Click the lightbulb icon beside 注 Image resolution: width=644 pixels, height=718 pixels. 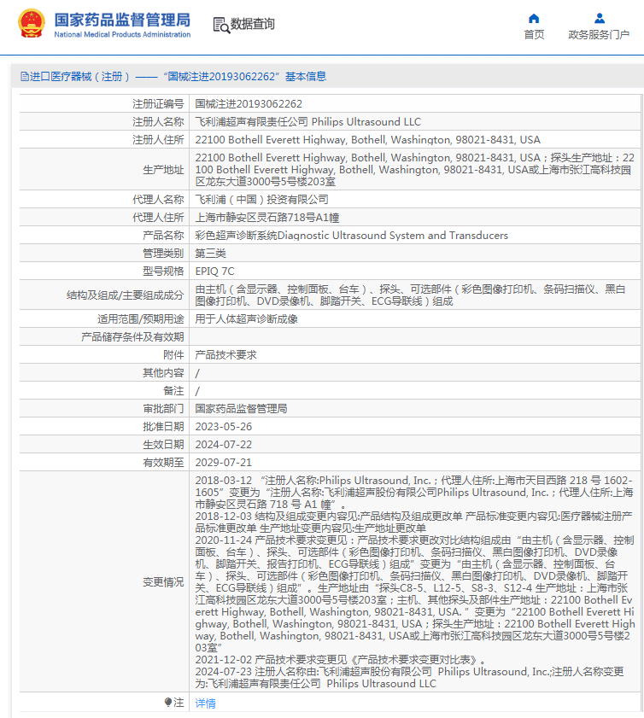point(168,702)
